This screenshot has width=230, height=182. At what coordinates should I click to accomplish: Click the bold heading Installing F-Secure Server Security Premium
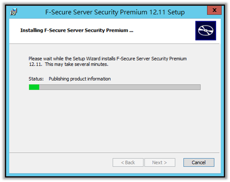77,31
